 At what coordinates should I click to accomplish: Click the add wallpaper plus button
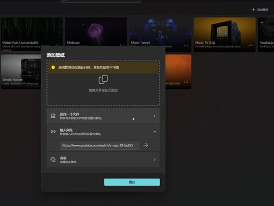260,10
